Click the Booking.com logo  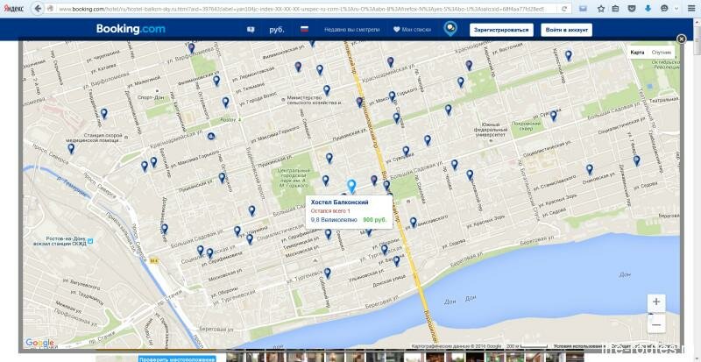[131, 29]
